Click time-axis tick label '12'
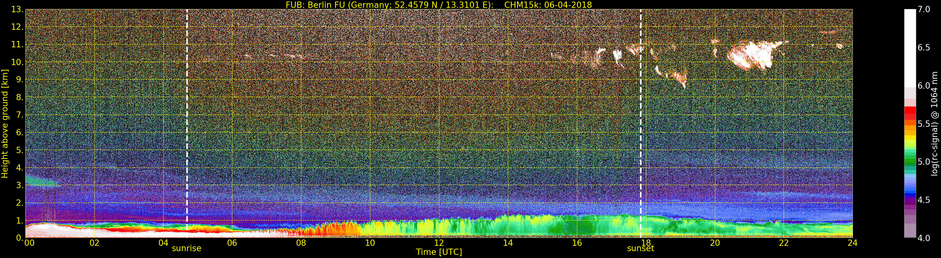 [x=439, y=243]
